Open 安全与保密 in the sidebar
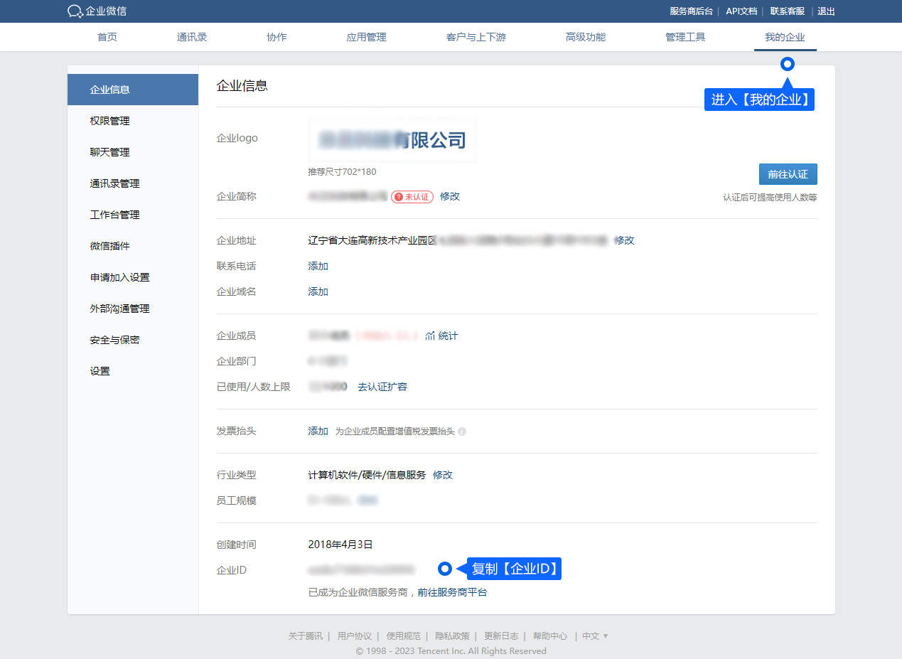The width and height of the screenshot is (902, 659). tap(114, 340)
